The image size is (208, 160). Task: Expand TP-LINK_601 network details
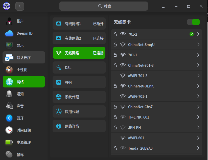tap(198, 117)
